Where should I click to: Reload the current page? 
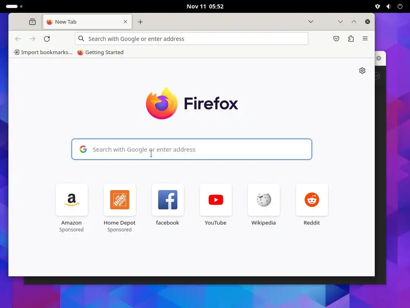click(x=47, y=39)
